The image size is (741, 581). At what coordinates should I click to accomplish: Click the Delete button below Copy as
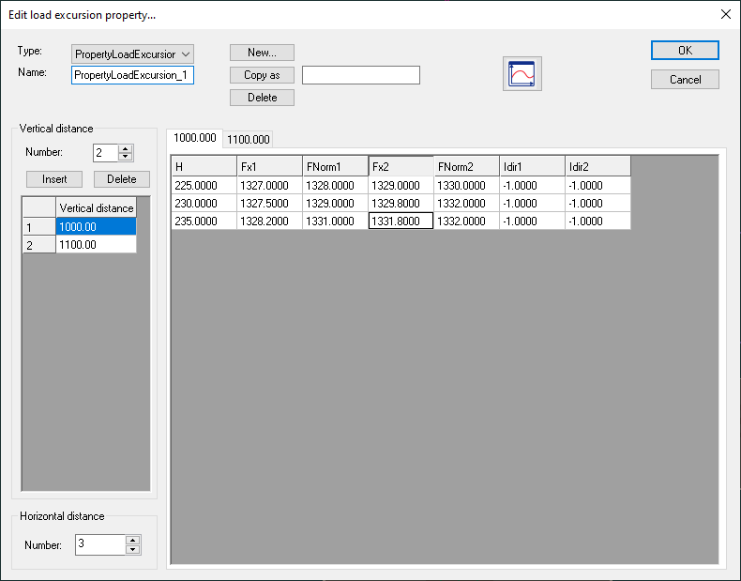coord(262,98)
